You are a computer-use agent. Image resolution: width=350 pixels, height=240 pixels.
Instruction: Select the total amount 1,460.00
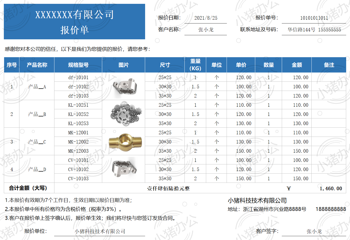[x=331, y=188]
